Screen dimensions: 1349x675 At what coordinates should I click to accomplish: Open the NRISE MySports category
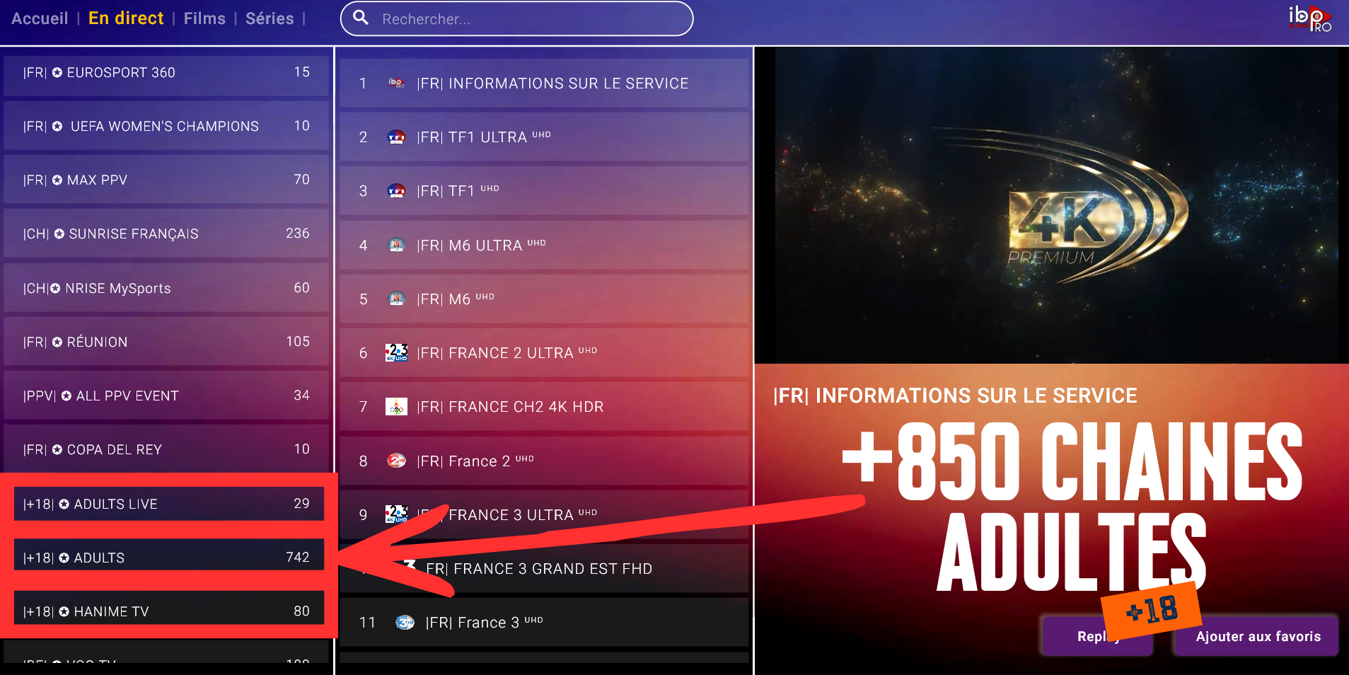coord(166,288)
